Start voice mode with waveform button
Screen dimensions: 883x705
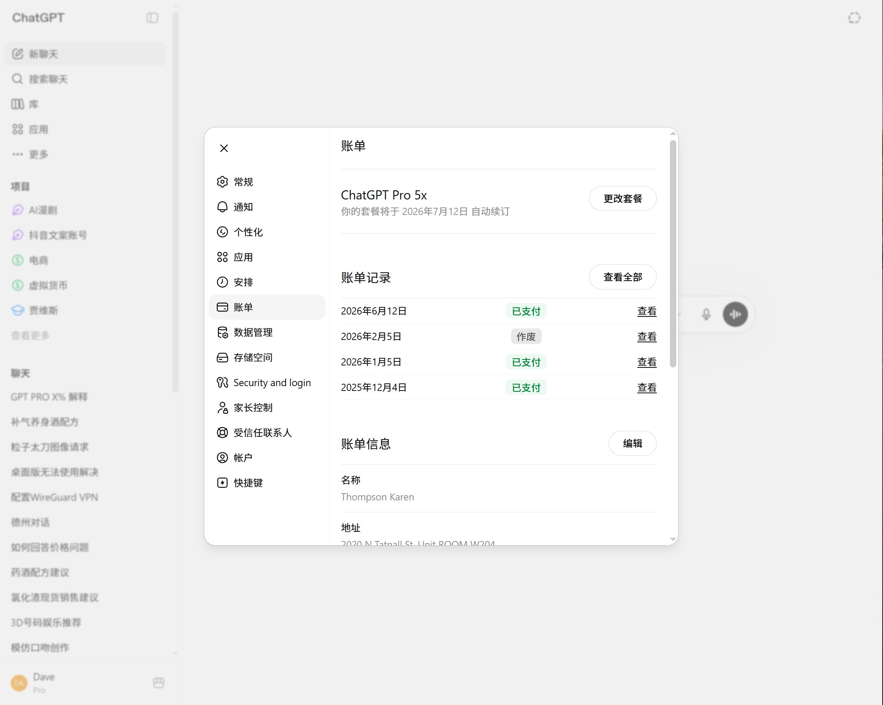pos(735,314)
